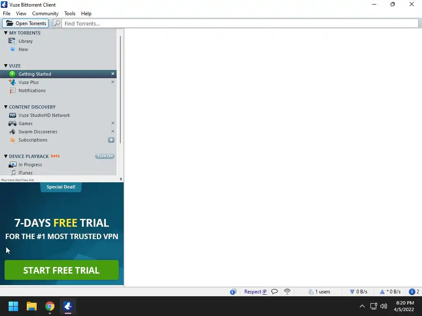Click the upload speed arrow icon
This screenshot has height=316, width=422.
[382, 292]
